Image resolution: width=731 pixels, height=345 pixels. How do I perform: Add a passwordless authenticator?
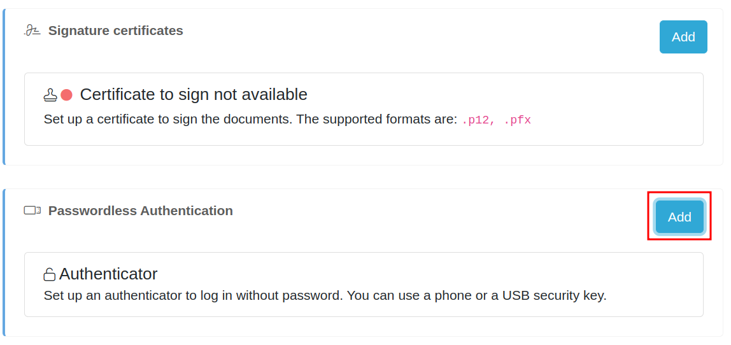pyautogui.click(x=679, y=217)
